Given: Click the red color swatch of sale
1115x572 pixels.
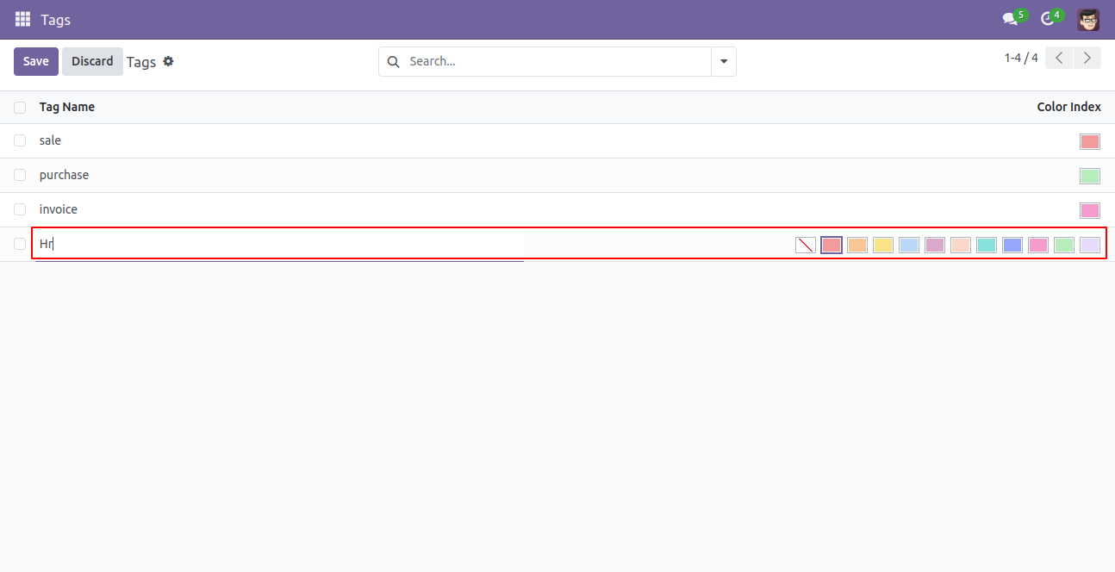Looking at the screenshot, I should (1090, 141).
